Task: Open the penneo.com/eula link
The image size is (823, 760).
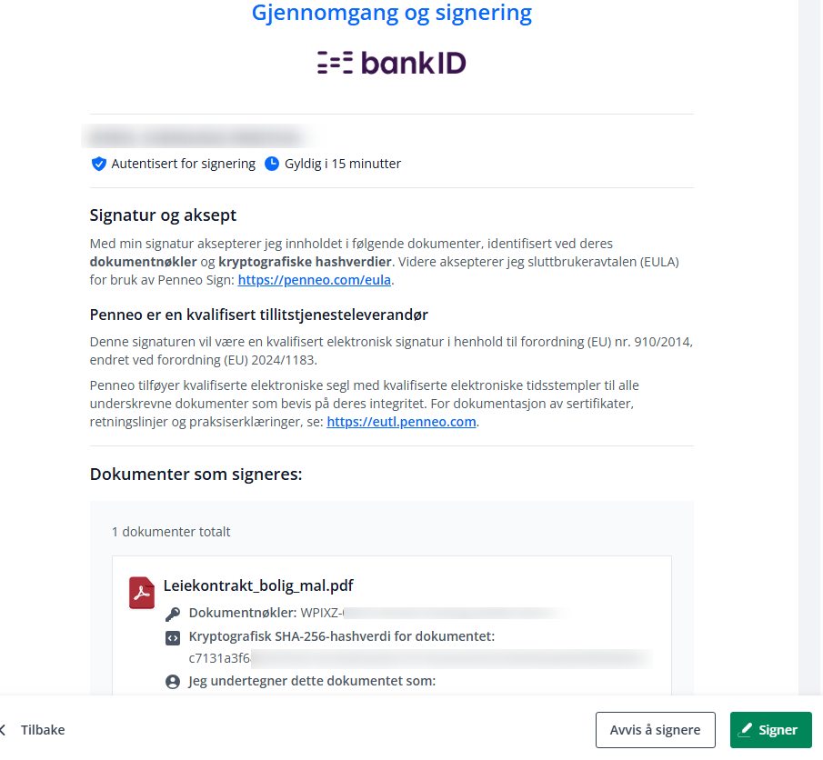Action: [x=315, y=280]
